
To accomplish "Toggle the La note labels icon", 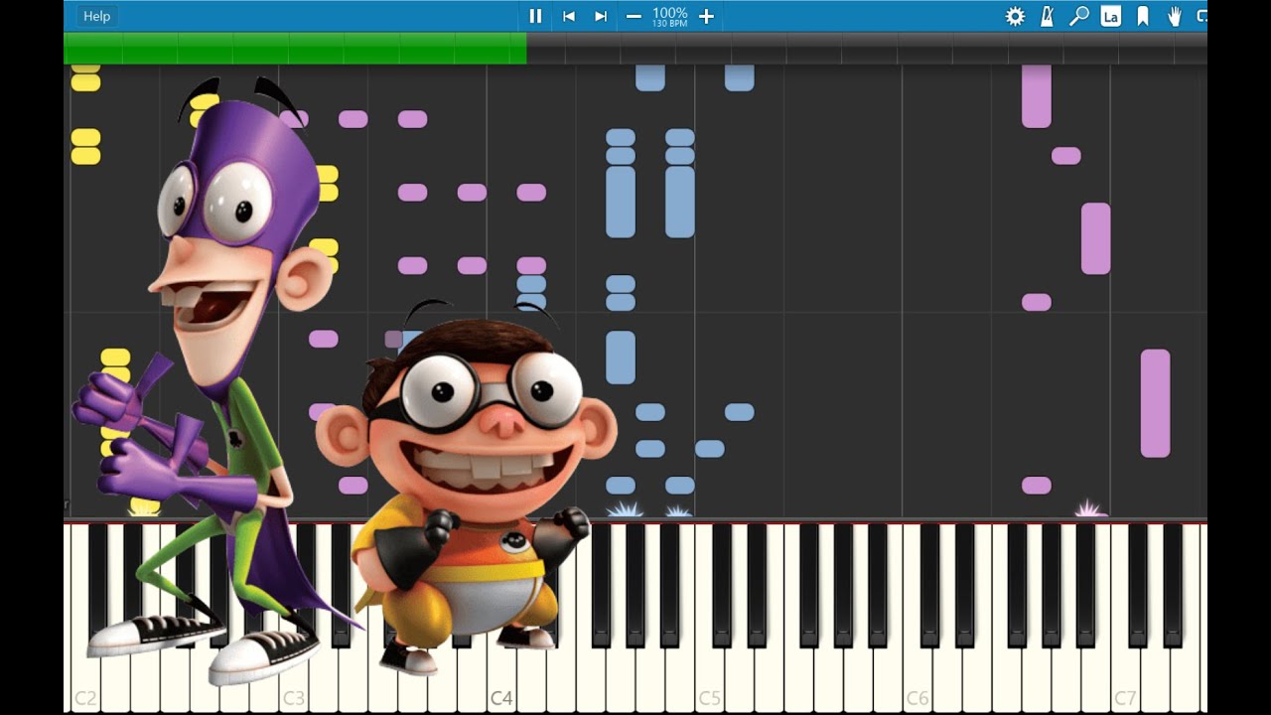I will click(1111, 16).
